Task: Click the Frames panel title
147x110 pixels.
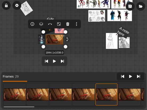Action: pos(8,77)
